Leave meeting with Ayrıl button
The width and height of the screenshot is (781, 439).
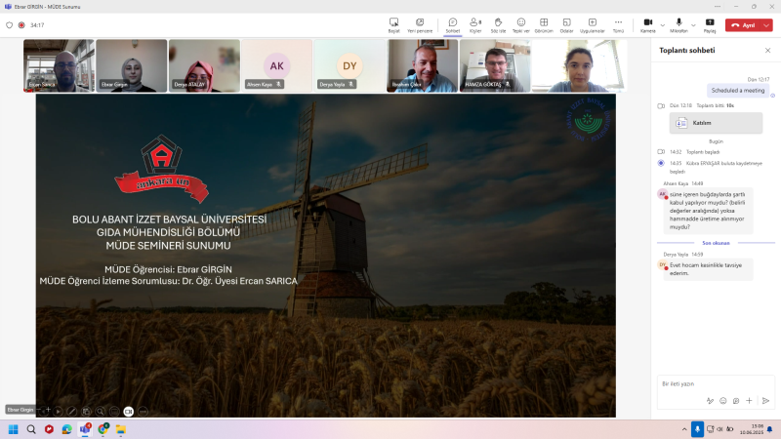pos(743,25)
